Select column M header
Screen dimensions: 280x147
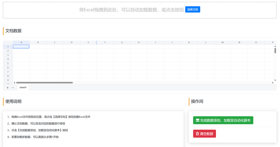pos(222,42)
